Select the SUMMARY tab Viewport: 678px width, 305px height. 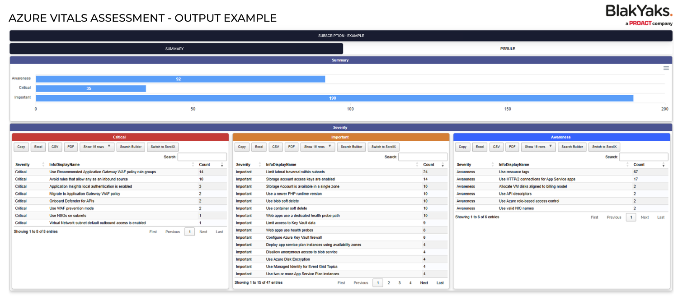pos(174,48)
